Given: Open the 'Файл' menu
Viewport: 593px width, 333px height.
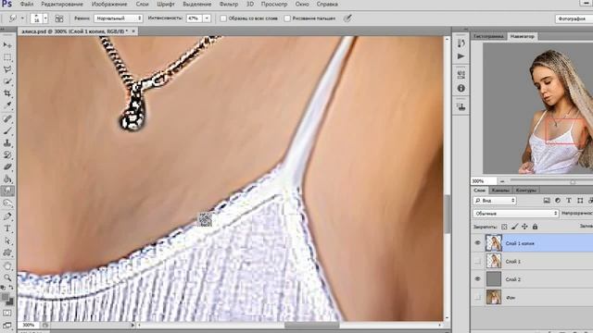Looking at the screenshot, I should 27,4.
